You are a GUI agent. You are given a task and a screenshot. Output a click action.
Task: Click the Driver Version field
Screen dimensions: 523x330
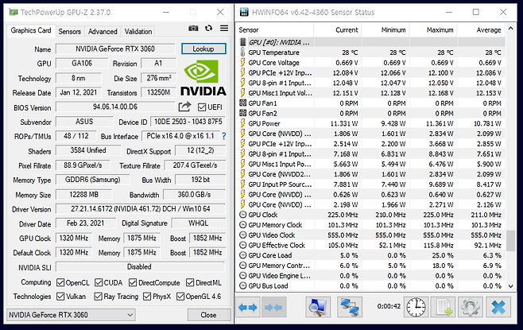tap(141, 209)
